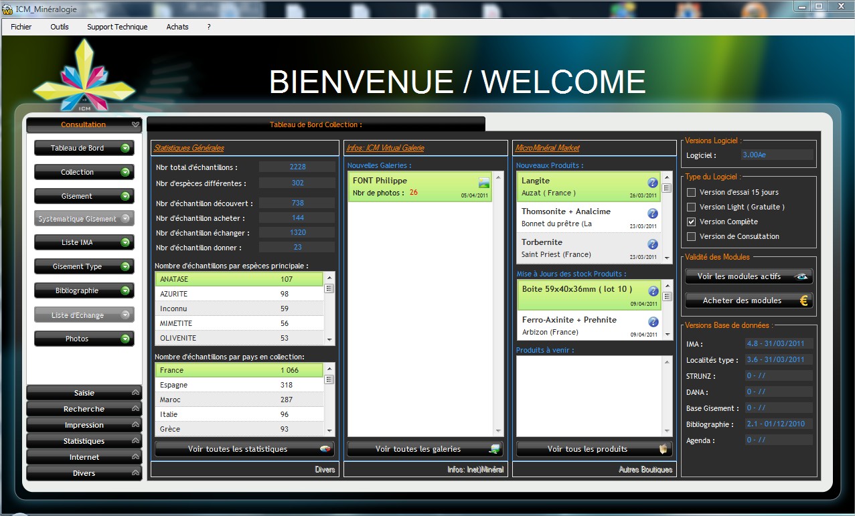
Task: Open the ? help menu
Action: 209,27
